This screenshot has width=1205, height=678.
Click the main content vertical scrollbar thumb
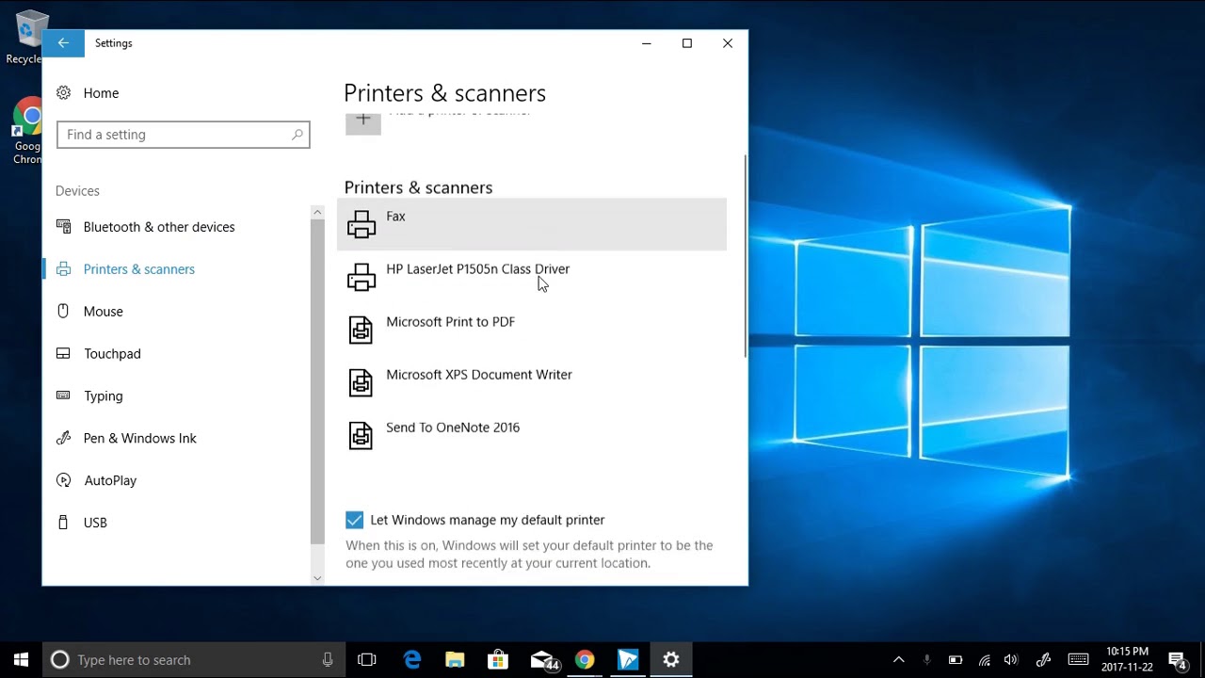[x=746, y=256]
